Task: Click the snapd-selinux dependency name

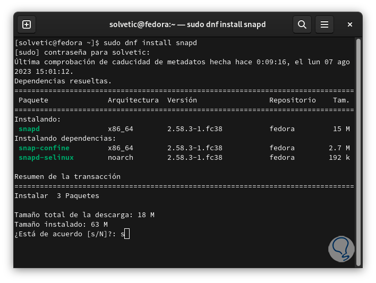Action: 46,158
